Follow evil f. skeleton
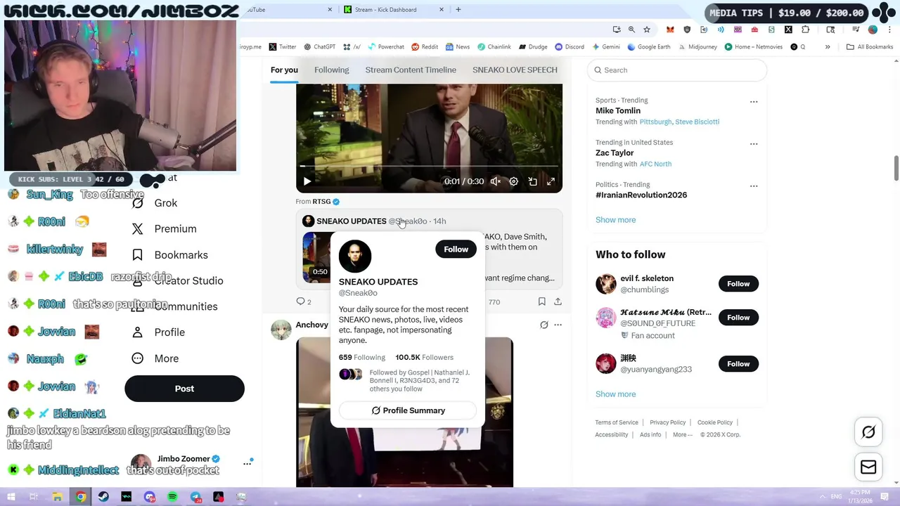900x506 pixels. pyautogui.click(x=738, y=284)
